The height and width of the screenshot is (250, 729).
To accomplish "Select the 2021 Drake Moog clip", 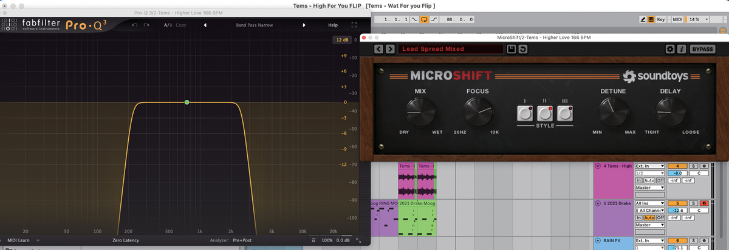I will 417,218.
